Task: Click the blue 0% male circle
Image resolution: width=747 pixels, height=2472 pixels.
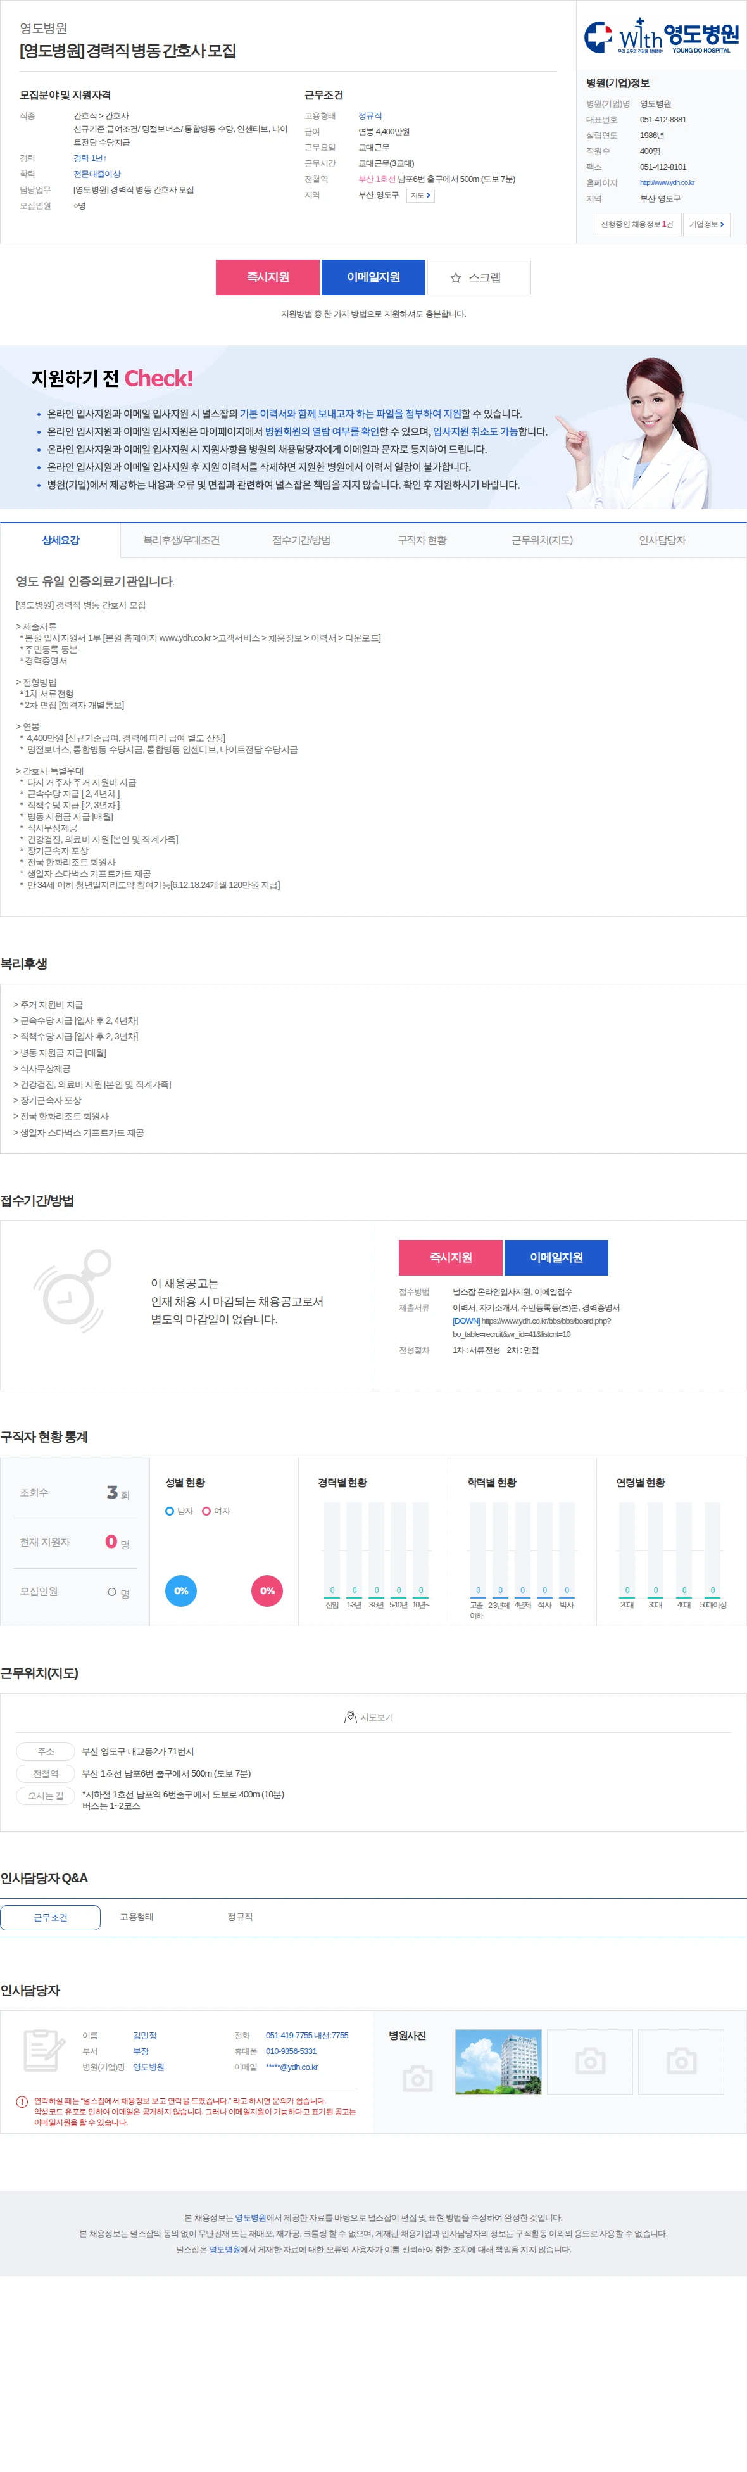Action: tap(181, 1590)
